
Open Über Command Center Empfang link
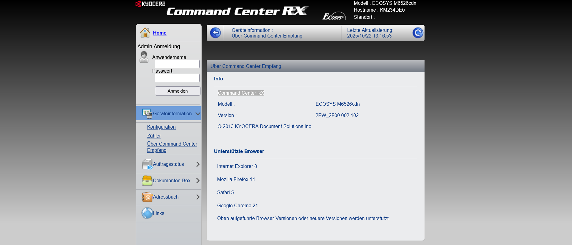coord(172,147)
